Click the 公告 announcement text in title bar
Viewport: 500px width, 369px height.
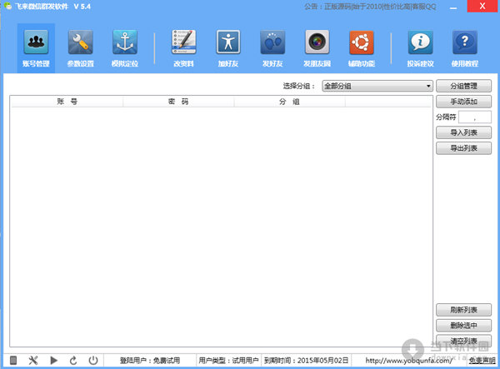tap(370, 7)
